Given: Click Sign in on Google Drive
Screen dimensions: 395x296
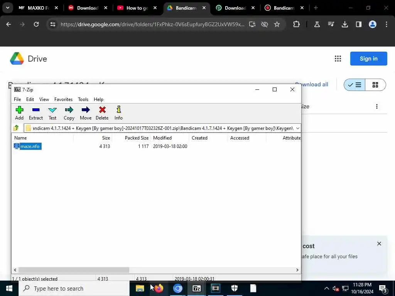Looking at the screenshot, I should coord(368,59).
